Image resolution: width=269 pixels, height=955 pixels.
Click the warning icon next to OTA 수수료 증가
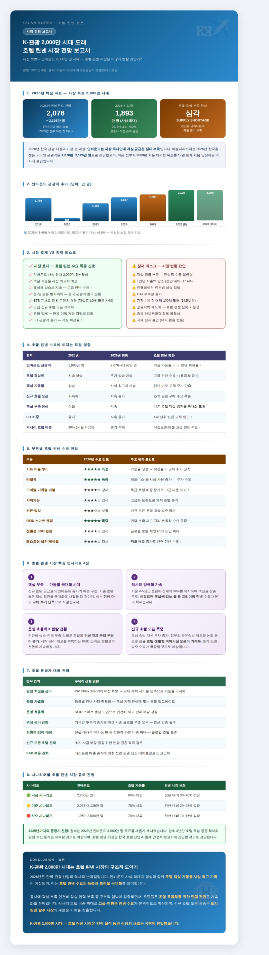pos(134,294)
